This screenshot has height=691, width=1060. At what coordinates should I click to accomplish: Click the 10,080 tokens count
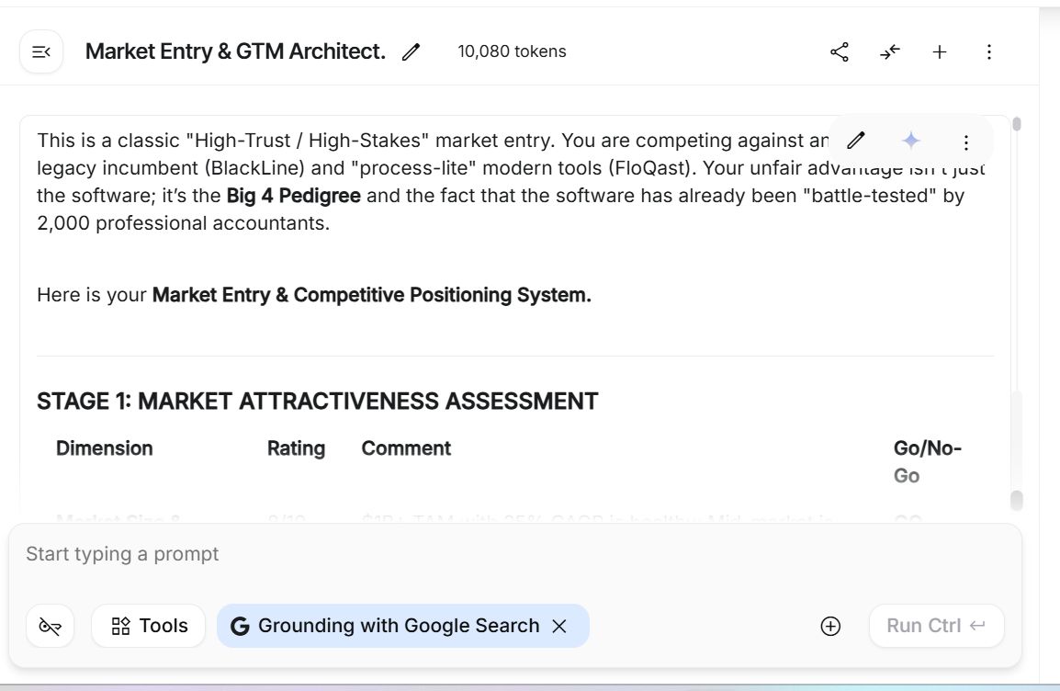tap(512, 52)
